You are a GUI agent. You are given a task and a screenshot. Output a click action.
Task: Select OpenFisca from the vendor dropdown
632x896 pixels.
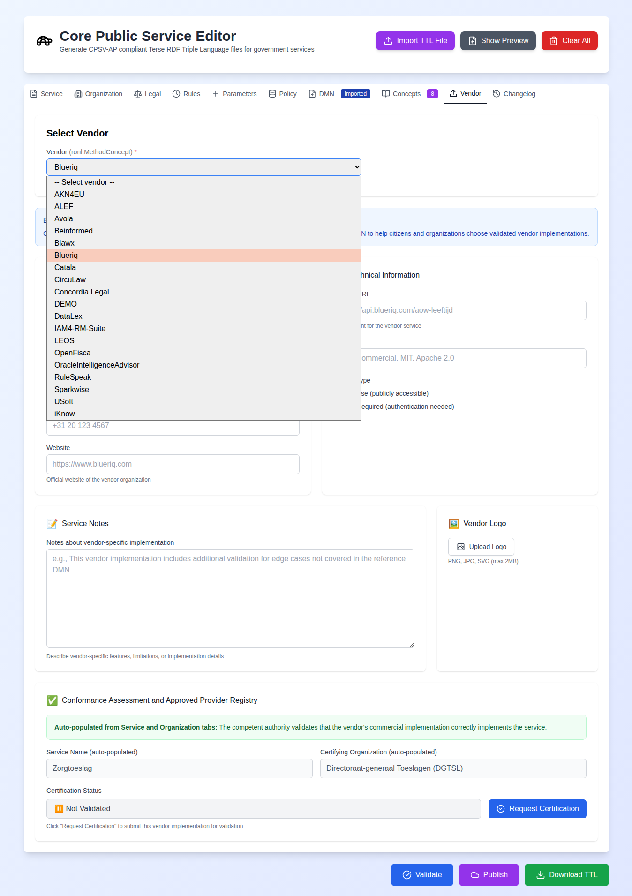(72, 353)
